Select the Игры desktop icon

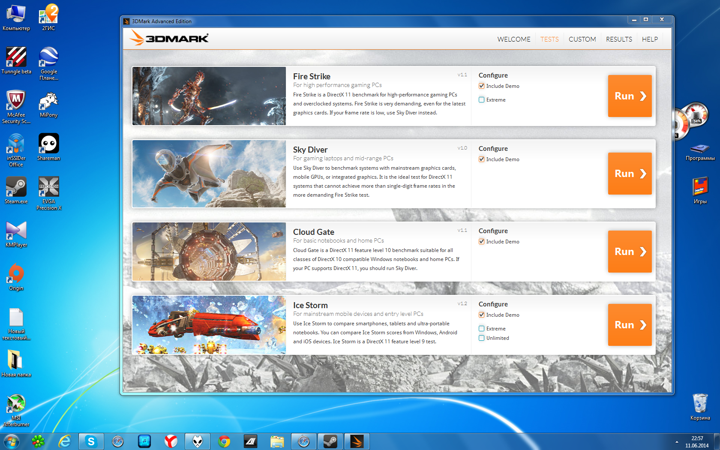[x=700, y=191]
